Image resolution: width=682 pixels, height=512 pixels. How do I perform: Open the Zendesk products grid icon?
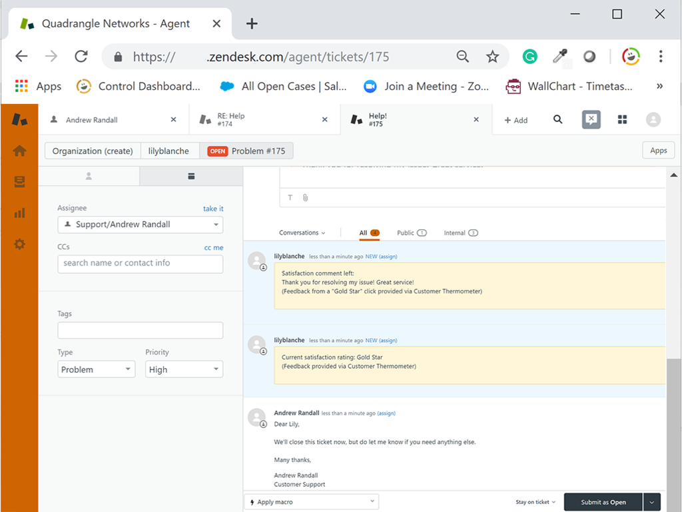click(x=623, y=120)
